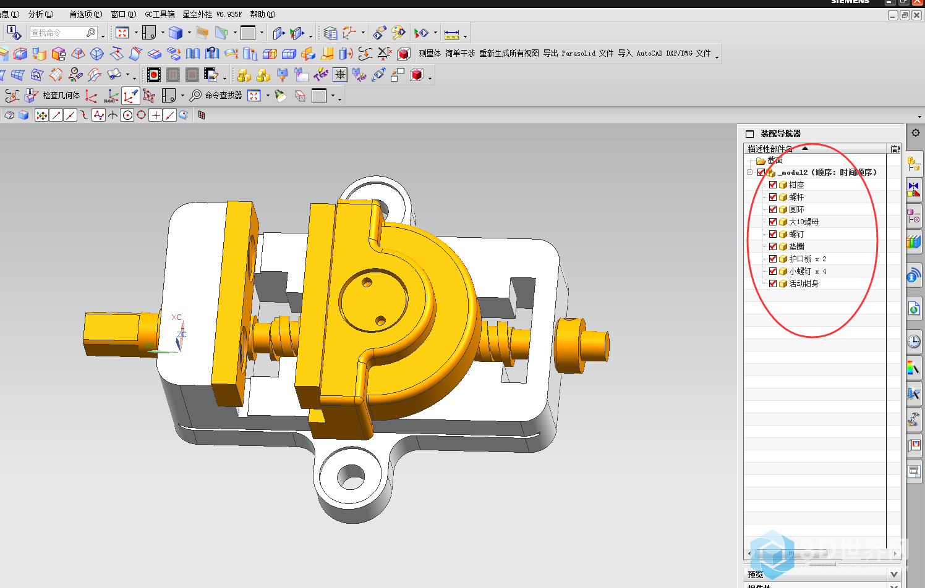Click the ruler measure distance icon
Viewport: 925px width, 588px height.
(452, 33)
